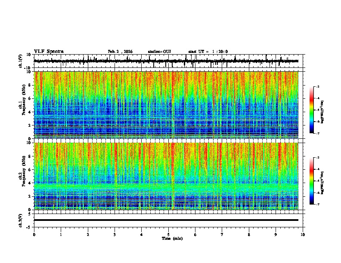The image size is (341, 263).
Task: Click the ch.1 spectrogram color bar
Action: click(x=311, y=110)
